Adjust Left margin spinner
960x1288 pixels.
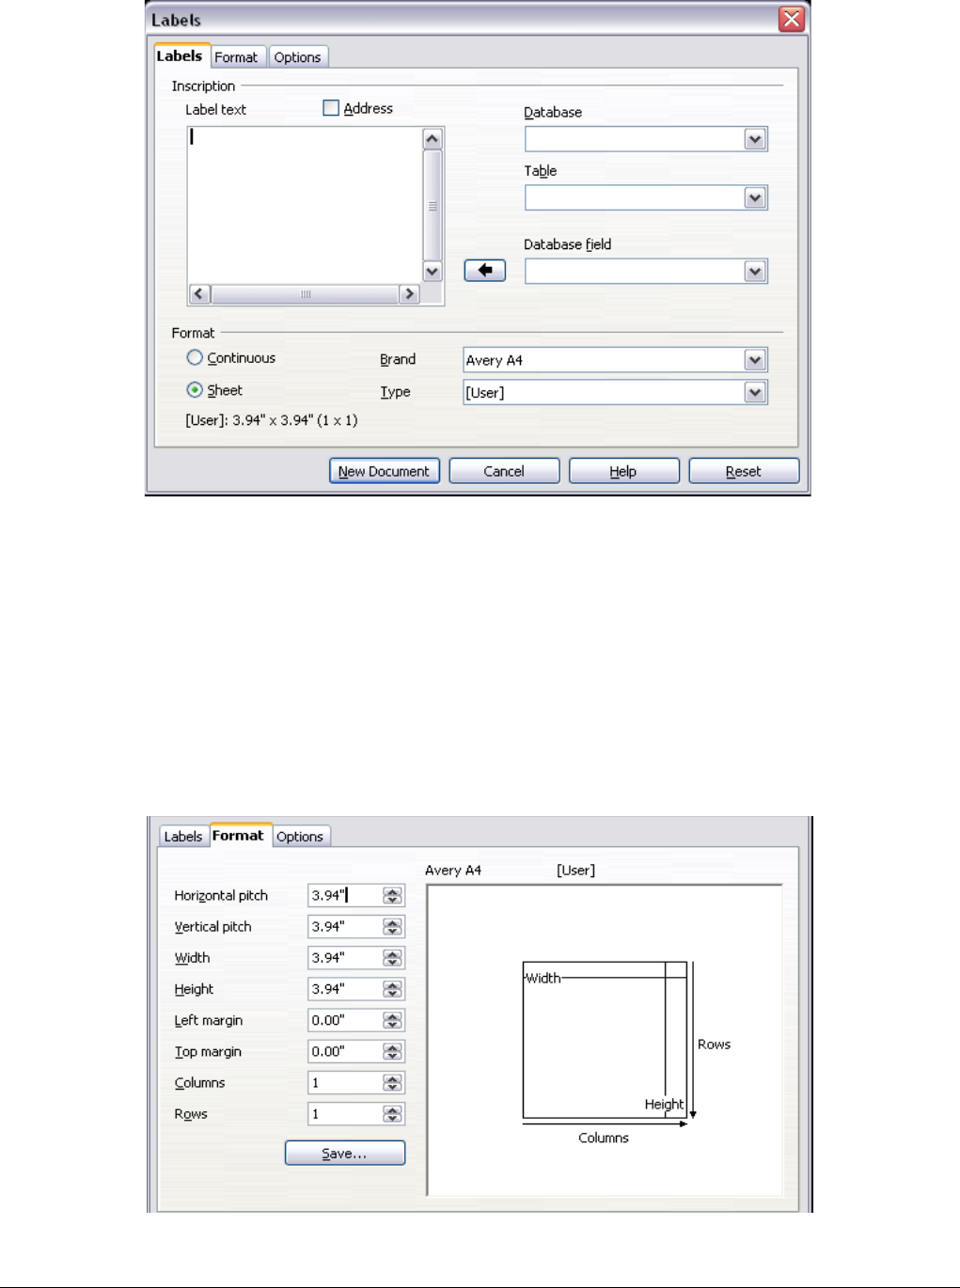tap(393, 1020)
